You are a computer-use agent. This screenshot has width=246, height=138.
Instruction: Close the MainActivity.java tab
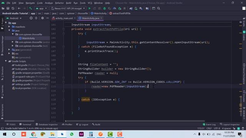(x=101, y=18)
